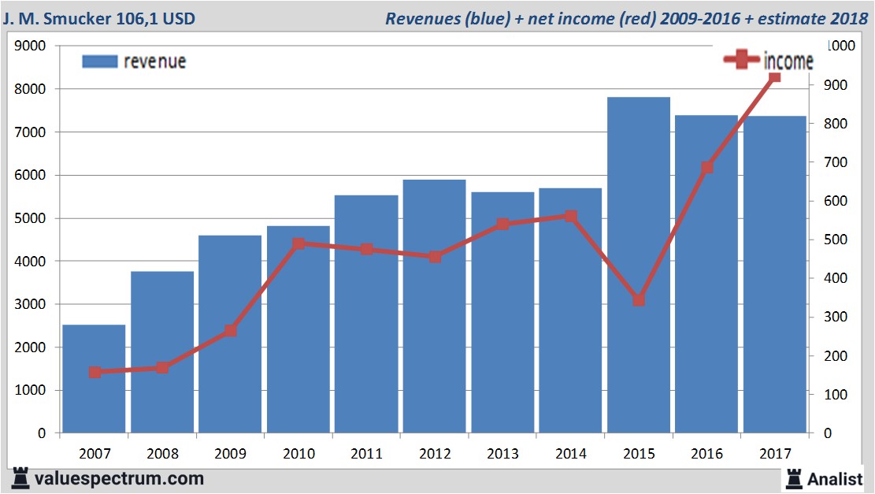Click the 2010 revenue bar

tap(298, 329)
